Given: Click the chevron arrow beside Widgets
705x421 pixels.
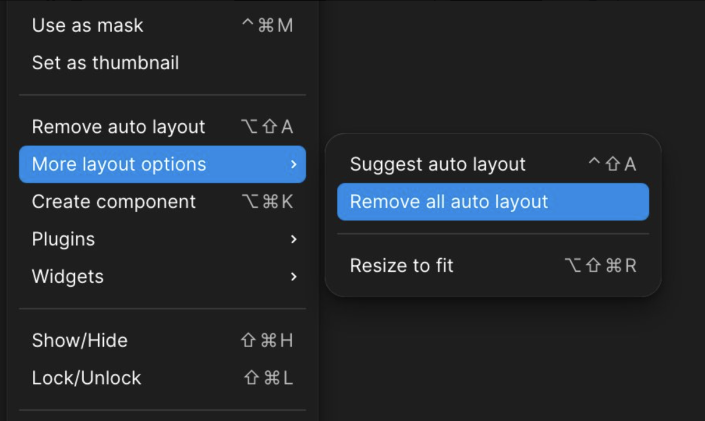Looking at the screenshot, I should pos(293,277).
